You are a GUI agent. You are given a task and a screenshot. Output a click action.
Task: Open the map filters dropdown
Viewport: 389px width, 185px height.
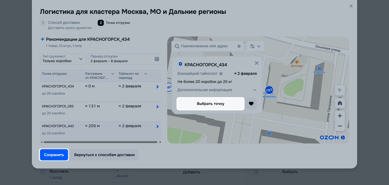255,46
